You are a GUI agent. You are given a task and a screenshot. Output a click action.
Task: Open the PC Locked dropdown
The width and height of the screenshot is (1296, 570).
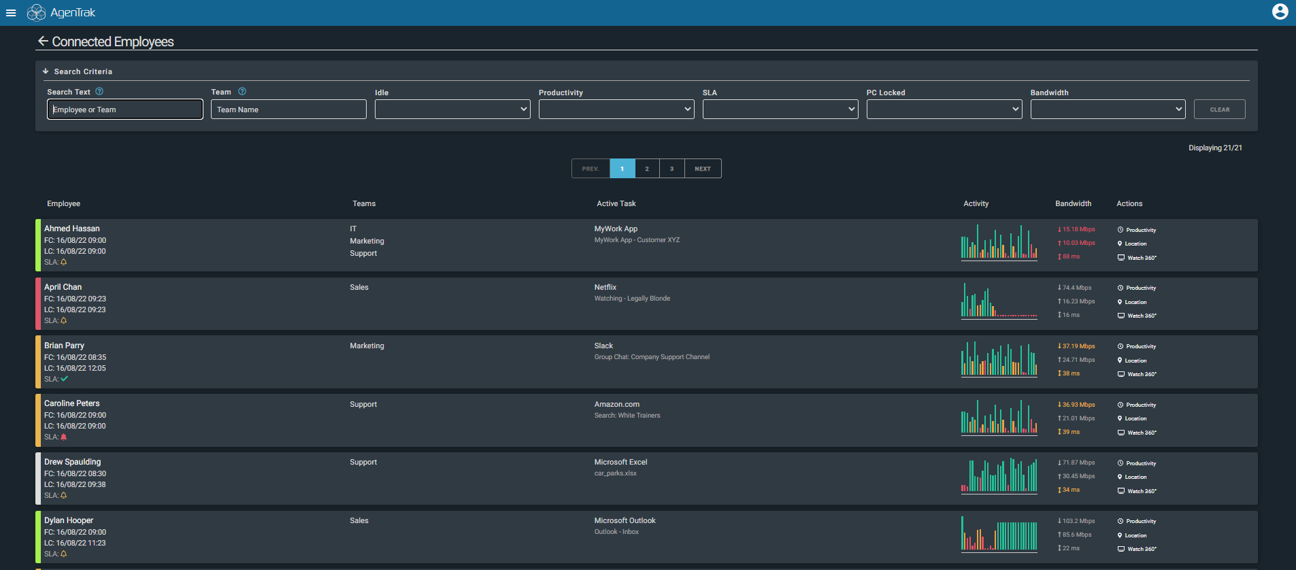tap(944, 110)
